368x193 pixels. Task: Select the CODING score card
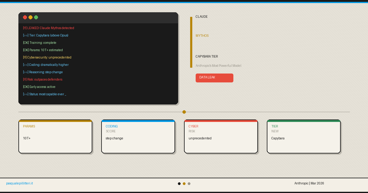click(138, 137)
